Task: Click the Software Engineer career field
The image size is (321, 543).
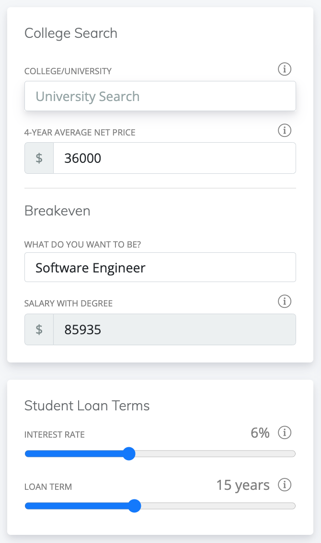Action: (x=160, y=267)
